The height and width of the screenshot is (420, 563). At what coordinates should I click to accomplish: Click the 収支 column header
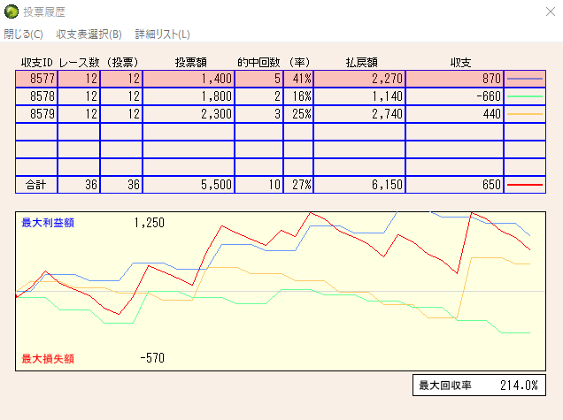(460, 63)
